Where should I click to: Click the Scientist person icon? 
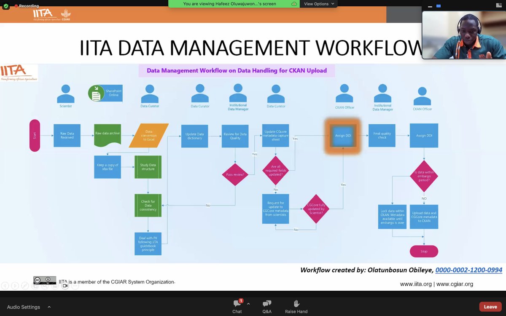pos(66,94)
